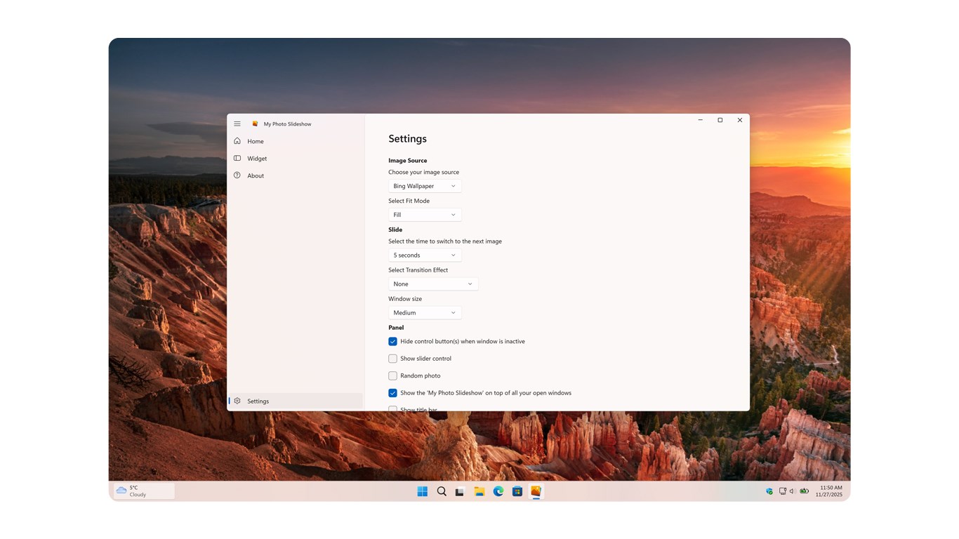This screenshot has height=539, width=959.
Task: Open the Transition Effect dropdown showing None
Action: point(432,284)
